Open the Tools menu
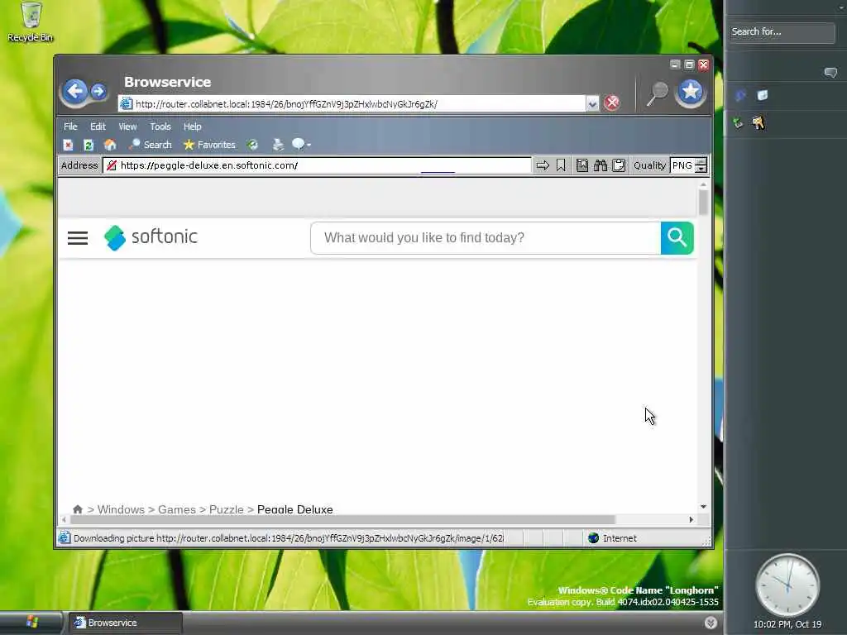The width and height of the screenshot is (847, 635). pos(160,127)
